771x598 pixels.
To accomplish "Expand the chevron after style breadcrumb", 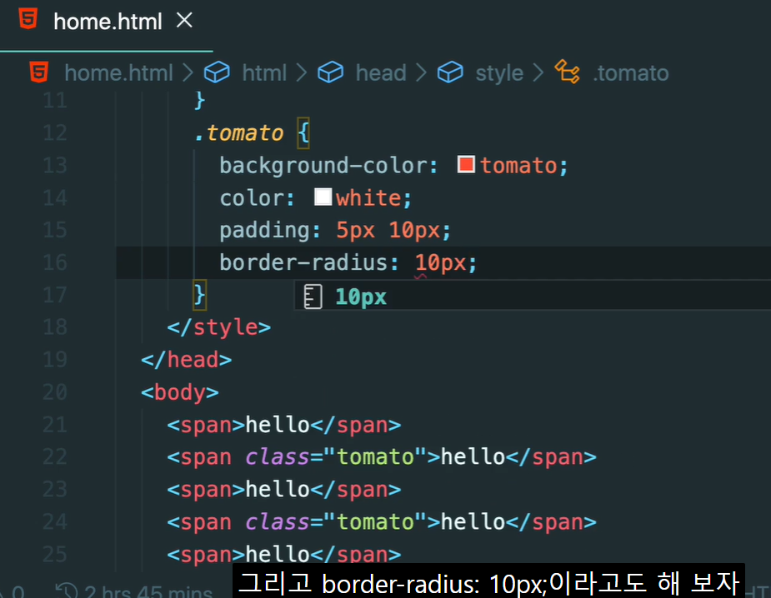I will [x=539, y=73].
